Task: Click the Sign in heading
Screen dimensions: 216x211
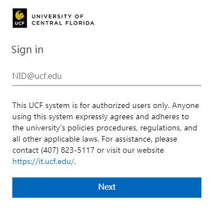Action: pyautogui.click(x=27, y=50)
